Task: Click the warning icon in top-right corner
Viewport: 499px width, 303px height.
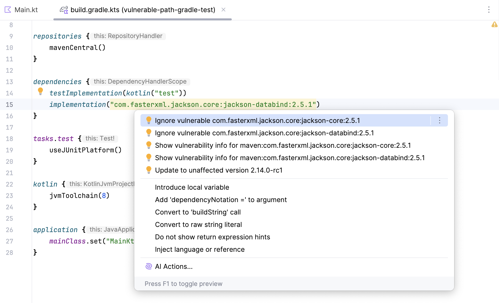Action: [495, 25]
